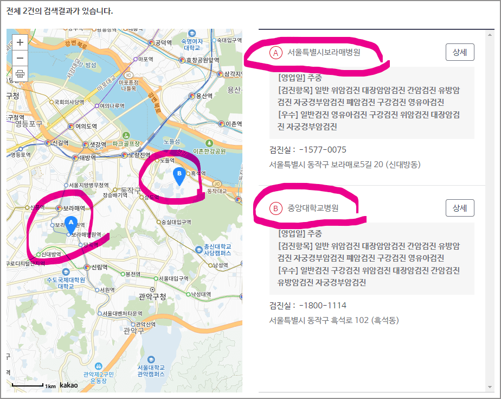Click 영등포구 district label on map
The image size is (501, 399).
click(29, 124)
